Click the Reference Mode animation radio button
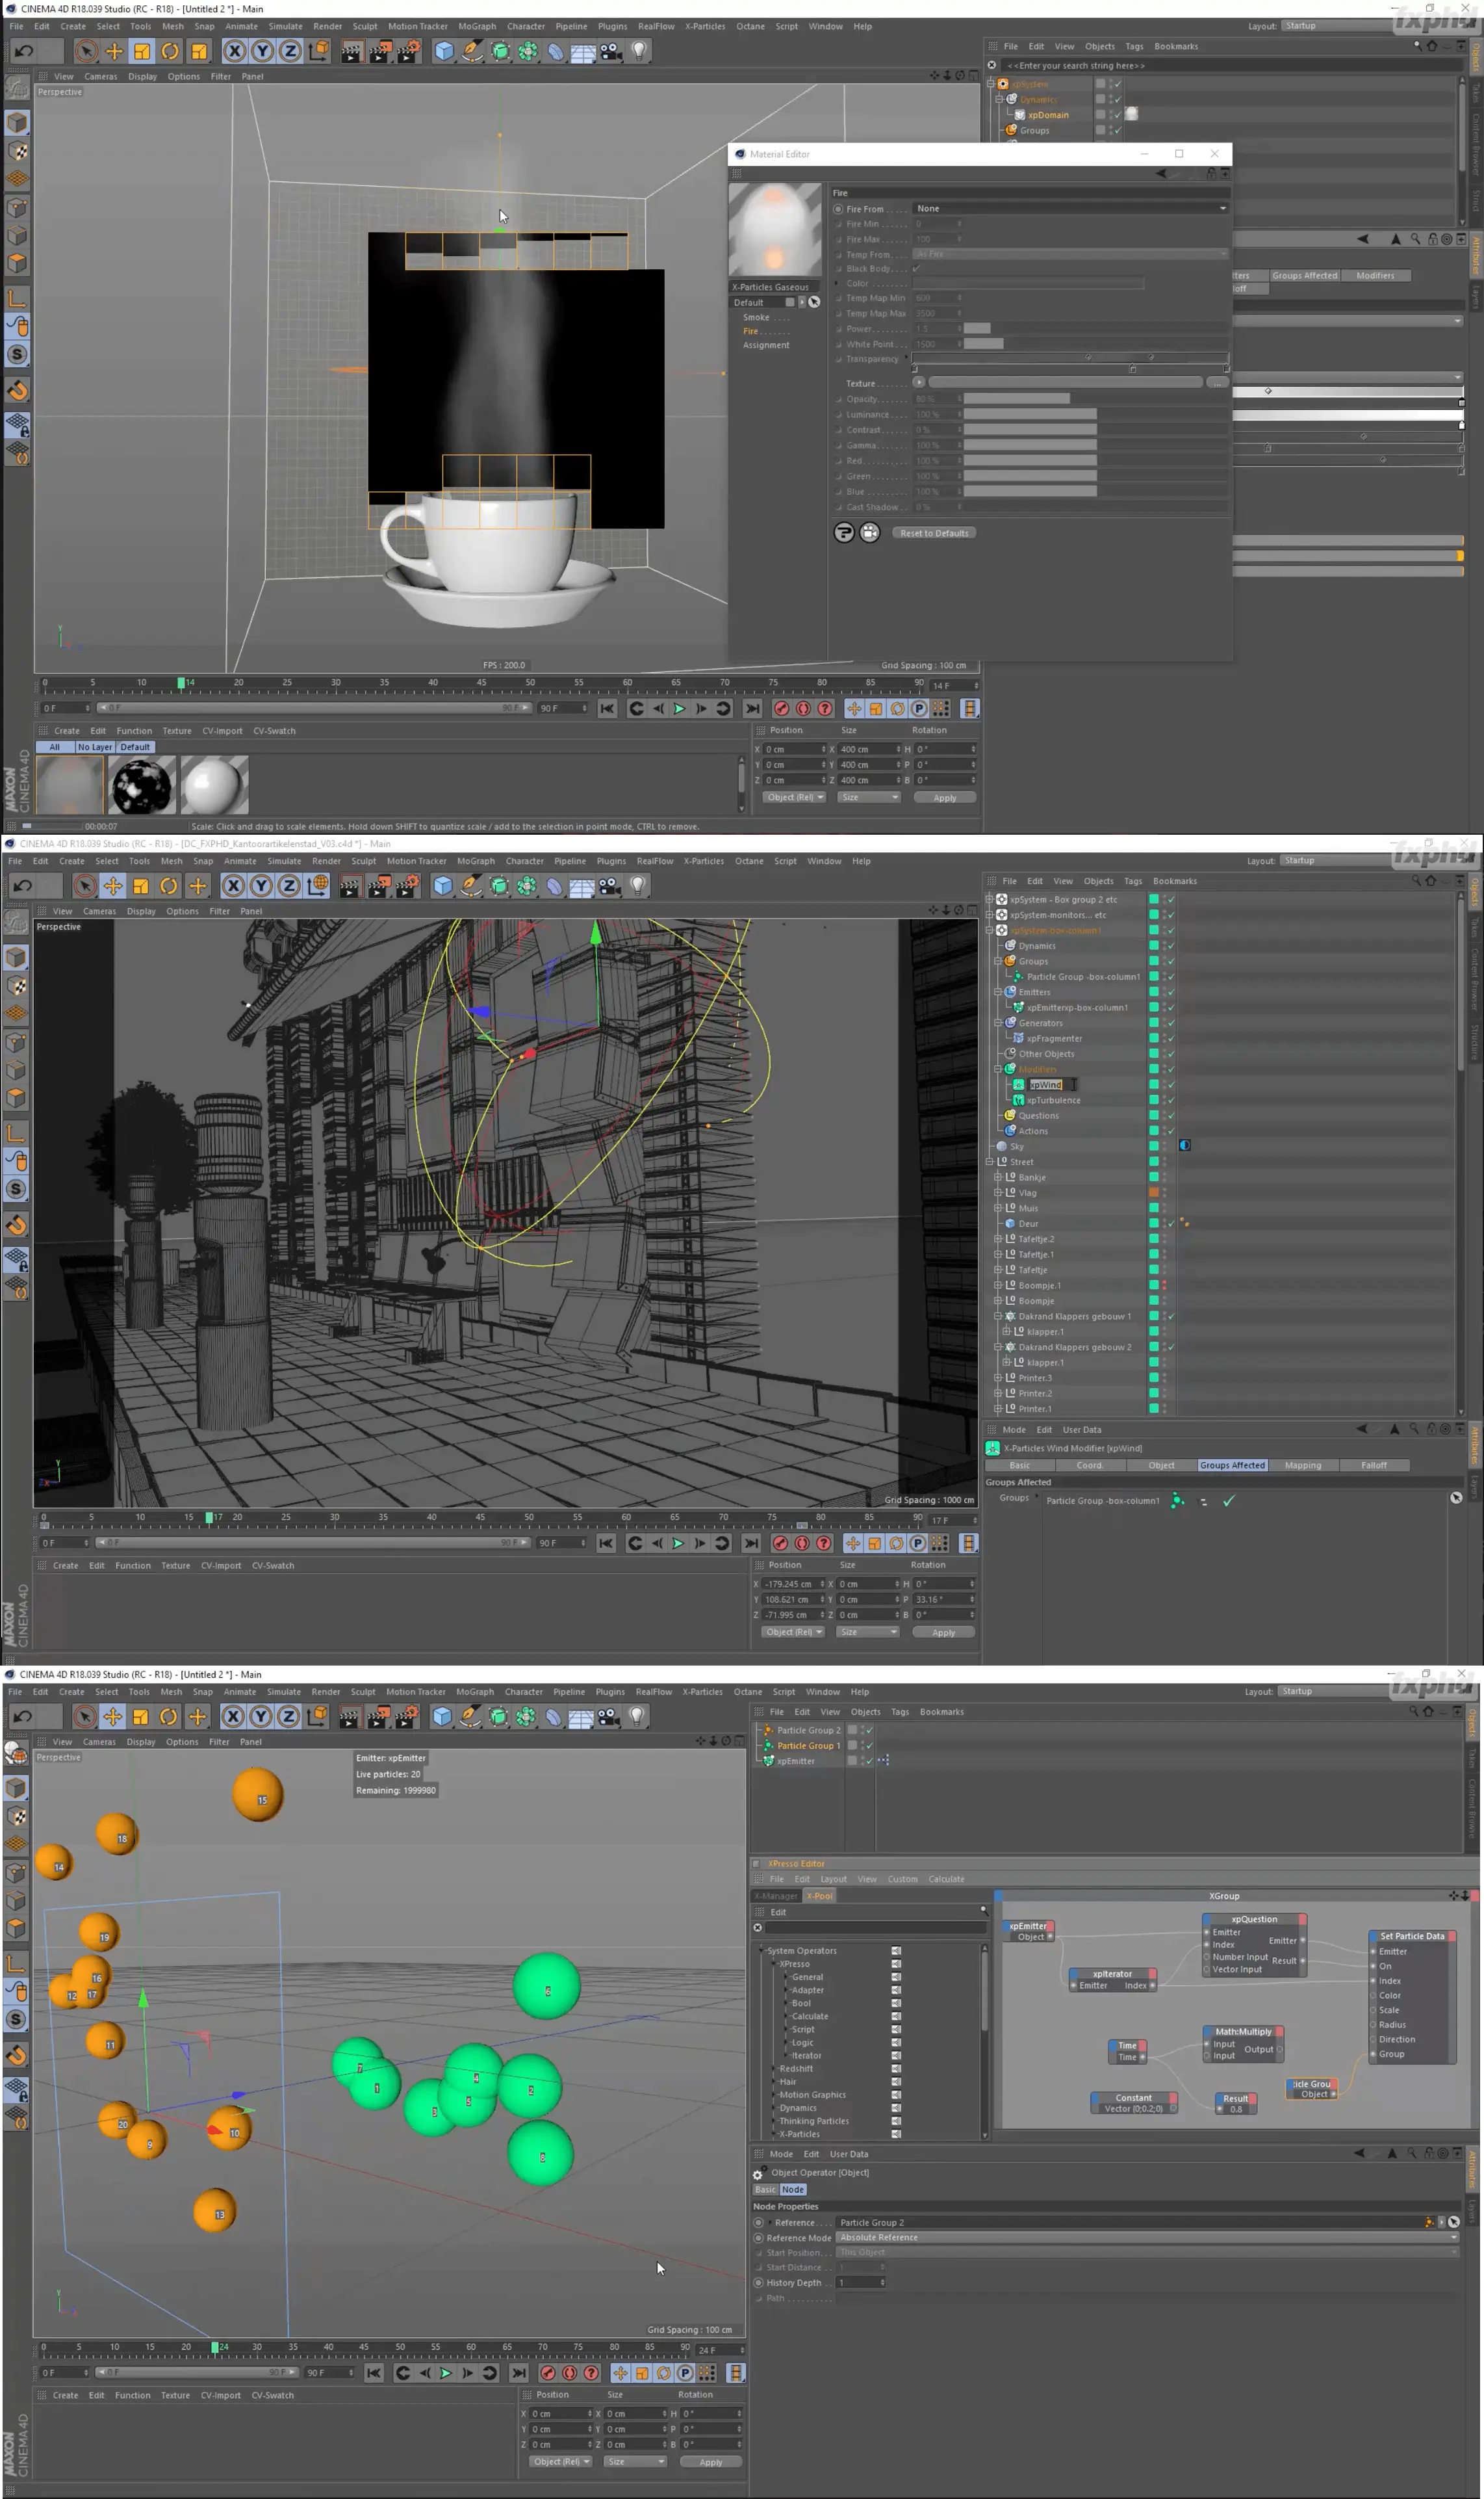 click(x=758, y=2238)
